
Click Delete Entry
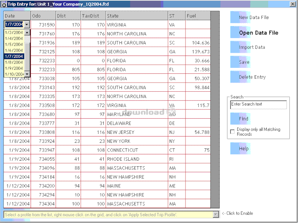coord(248,77)
